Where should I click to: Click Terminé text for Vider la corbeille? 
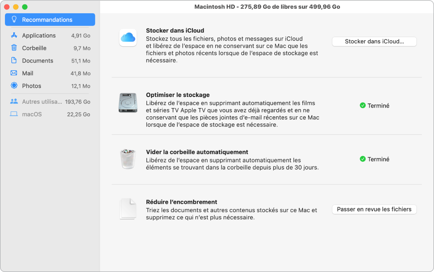[378, 159]
